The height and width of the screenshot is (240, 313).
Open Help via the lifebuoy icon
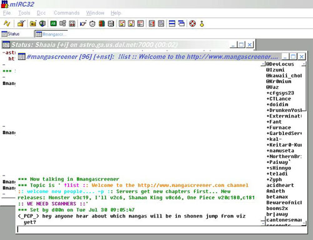192,24
